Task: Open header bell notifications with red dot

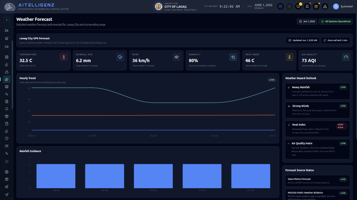Action: pyautogui.click(x=307, y=7)
